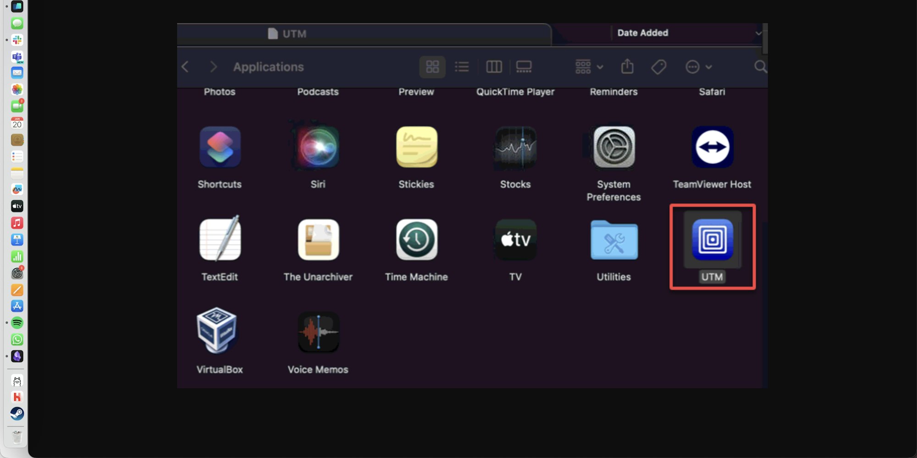The width and height of the screenshot is (917, 458).
Task: Open Stickies
Action: (x=416, y=147)
